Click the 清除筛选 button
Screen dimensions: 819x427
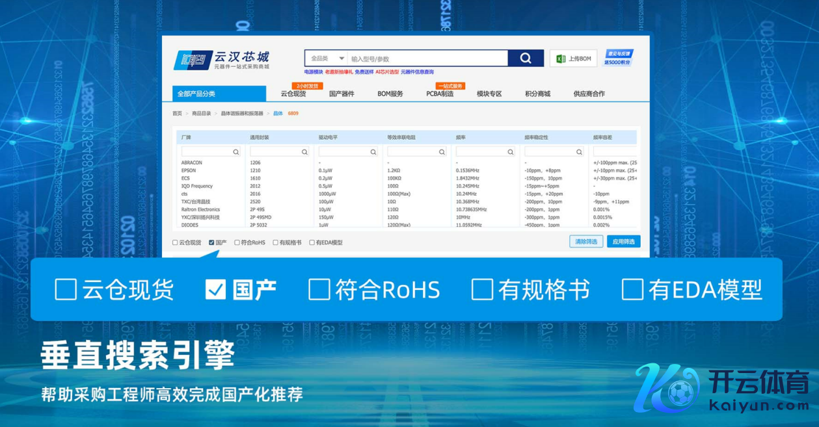pyautogui.click(x=585, y=242)
